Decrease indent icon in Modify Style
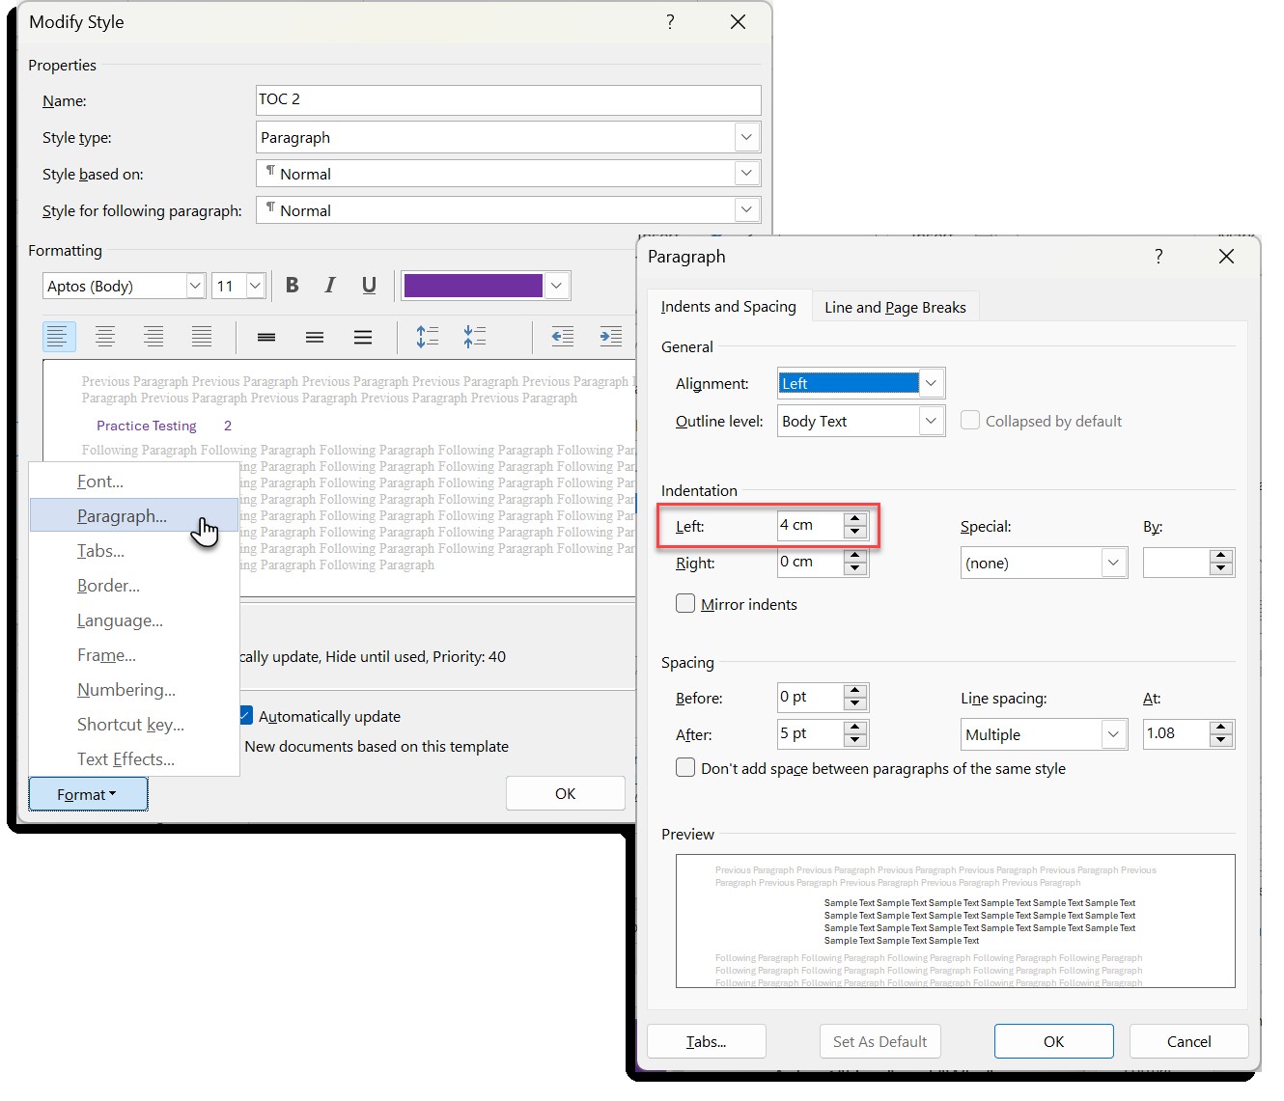This screenshot has width=1284, height=1101. click(x=563, y=337)
